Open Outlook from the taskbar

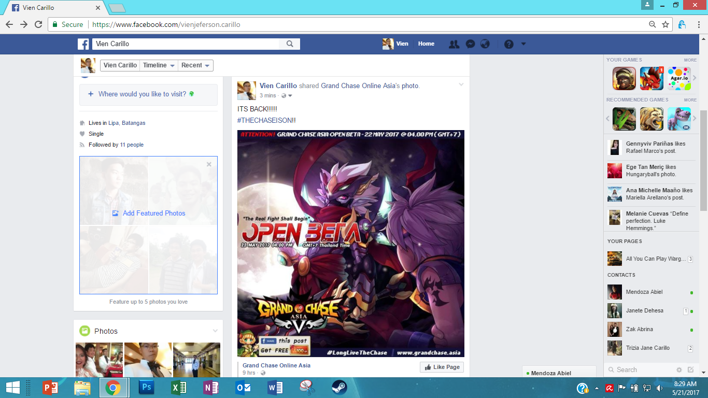tap(243, 388)
